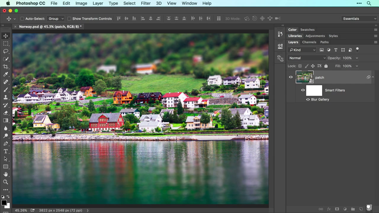Screen dimensions: 379x213
Task: Hide the Smart Filters effect
Action: pyautogui.click(x=303, y=90)
